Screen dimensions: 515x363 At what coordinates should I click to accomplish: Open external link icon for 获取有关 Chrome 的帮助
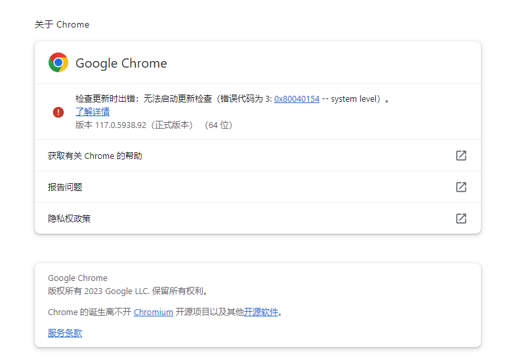point(461,156)
